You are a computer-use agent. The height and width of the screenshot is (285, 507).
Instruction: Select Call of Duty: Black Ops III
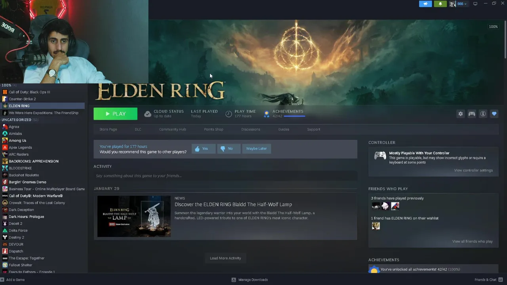(x=29, y=92)
